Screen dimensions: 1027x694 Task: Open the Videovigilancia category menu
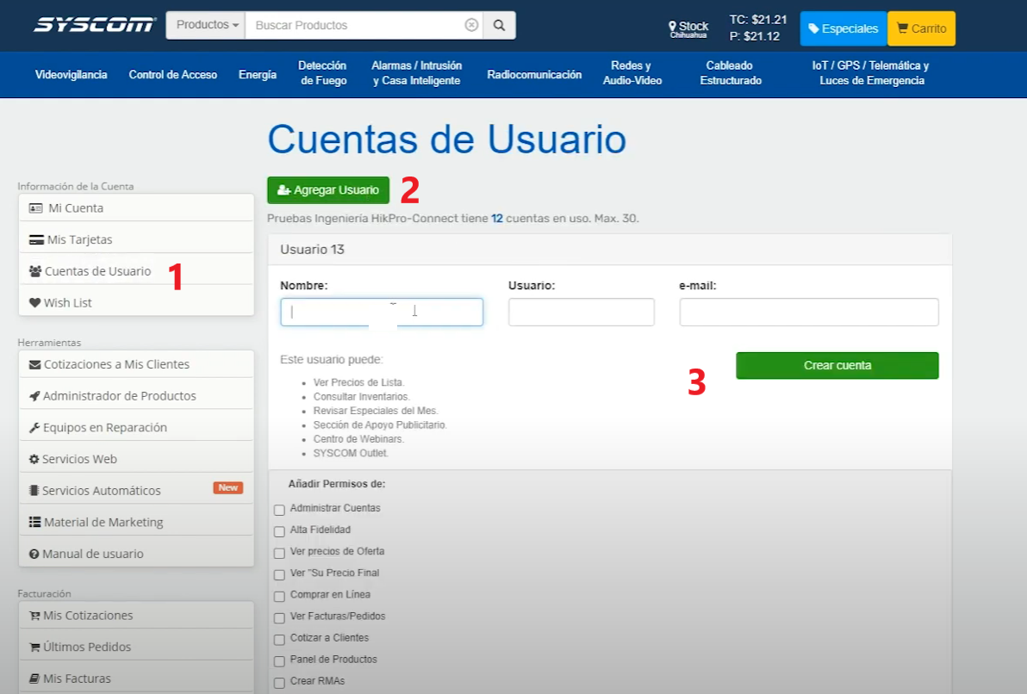[72, 75]
